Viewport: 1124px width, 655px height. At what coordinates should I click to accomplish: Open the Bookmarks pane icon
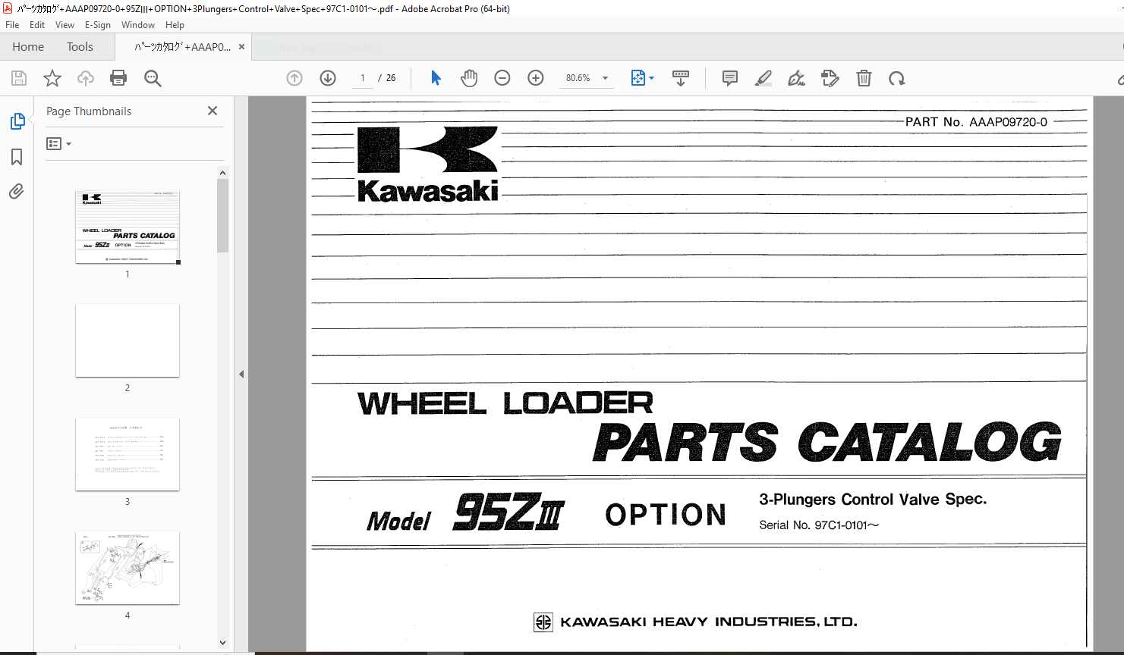[x=17, y=157]
